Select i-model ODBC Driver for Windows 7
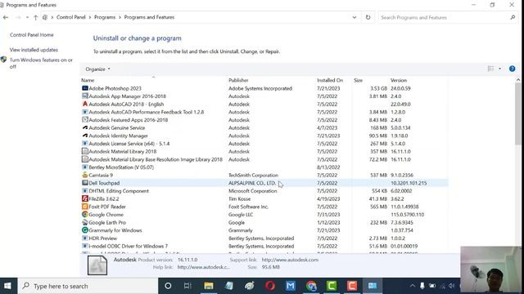 coord(264,247)
